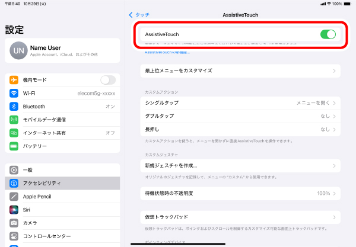This screenshot has width=356, height=247.
Task: Open chevron on ダブルタップ row
Action: (x=334, y=116)
